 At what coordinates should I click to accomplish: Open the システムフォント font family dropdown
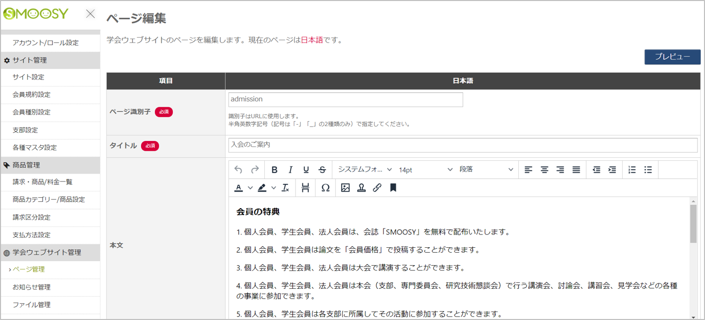pos(365,170)
